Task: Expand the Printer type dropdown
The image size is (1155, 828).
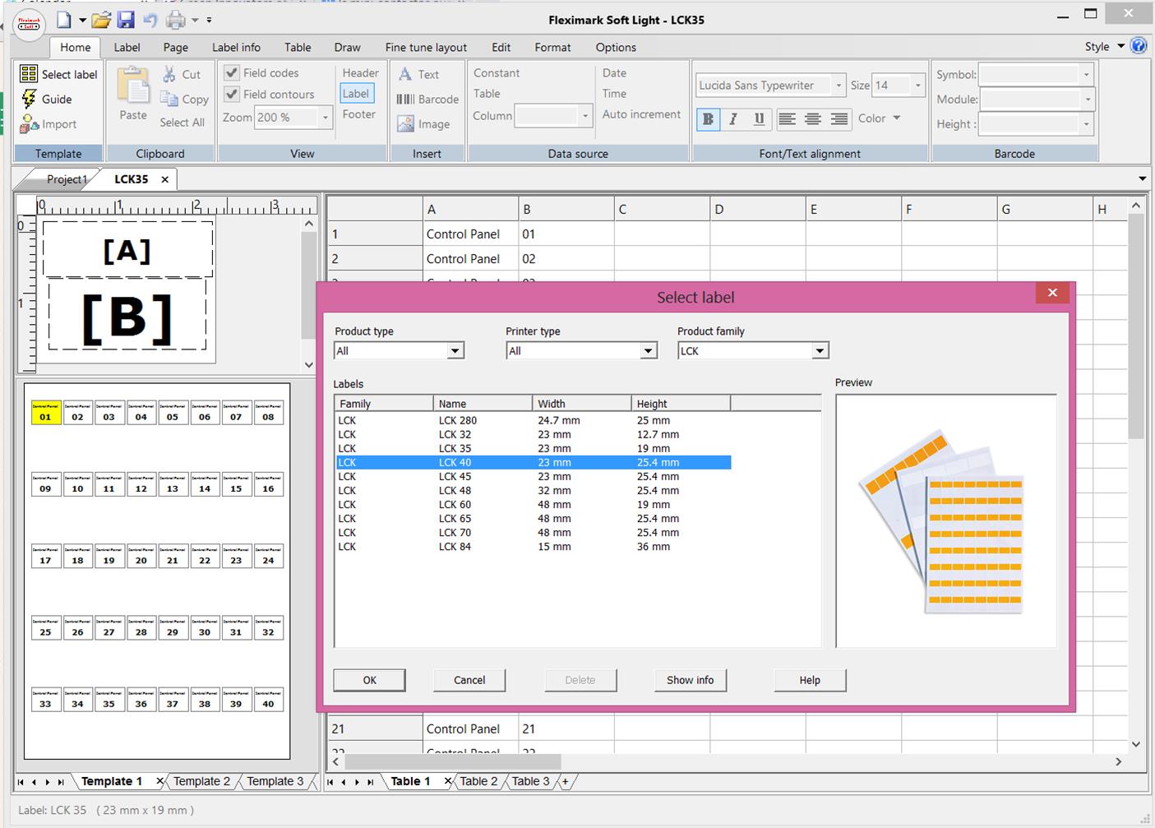Action: [648, 351]
